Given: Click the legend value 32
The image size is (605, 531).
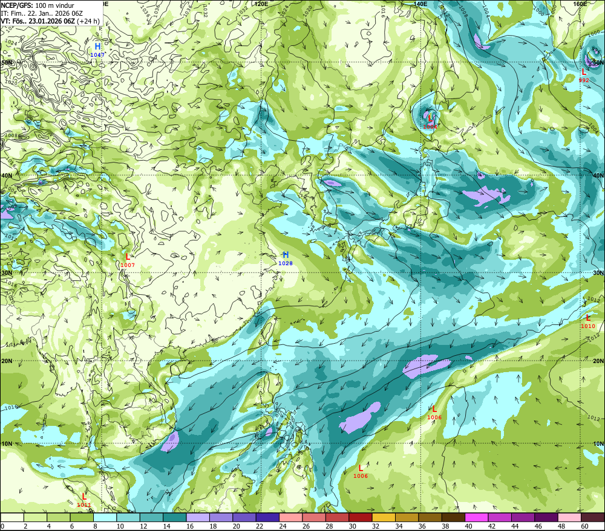Looking at the screenshot, I should [375, 526].
